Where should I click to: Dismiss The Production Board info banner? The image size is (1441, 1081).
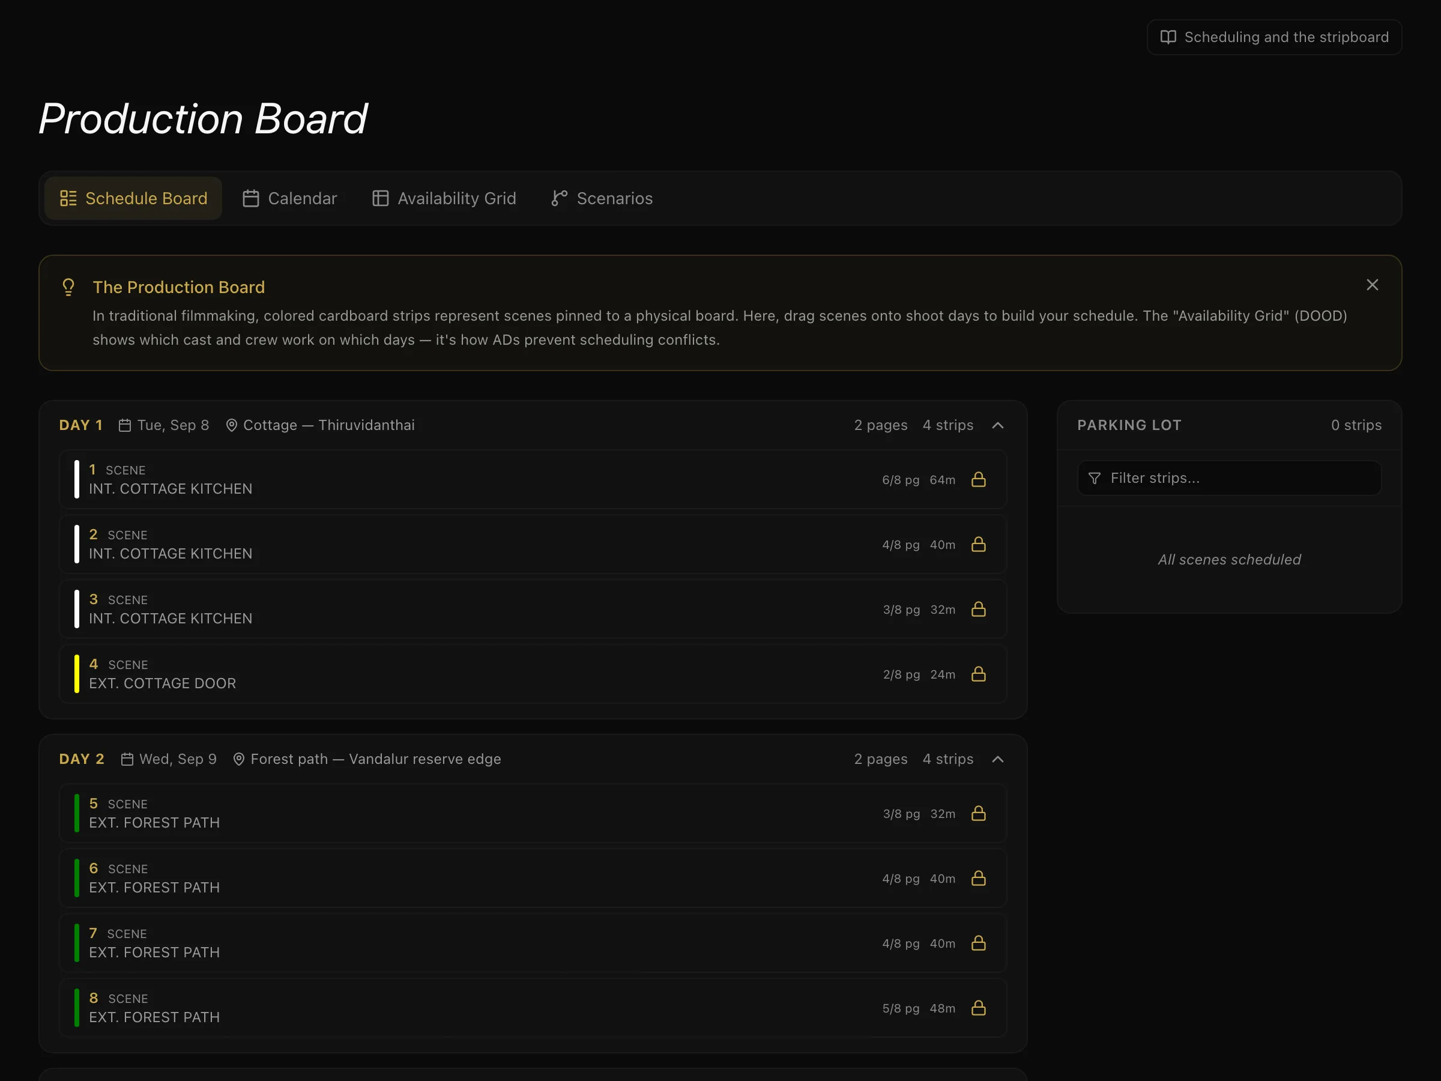1372,285
